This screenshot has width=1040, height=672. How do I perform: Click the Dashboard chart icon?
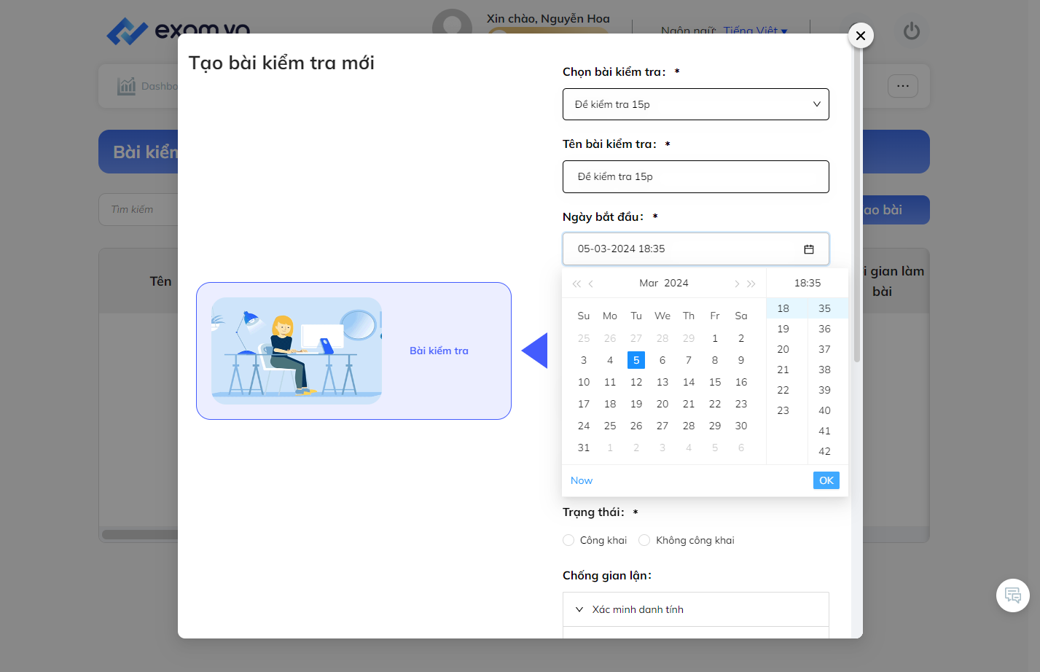[127, 86]
